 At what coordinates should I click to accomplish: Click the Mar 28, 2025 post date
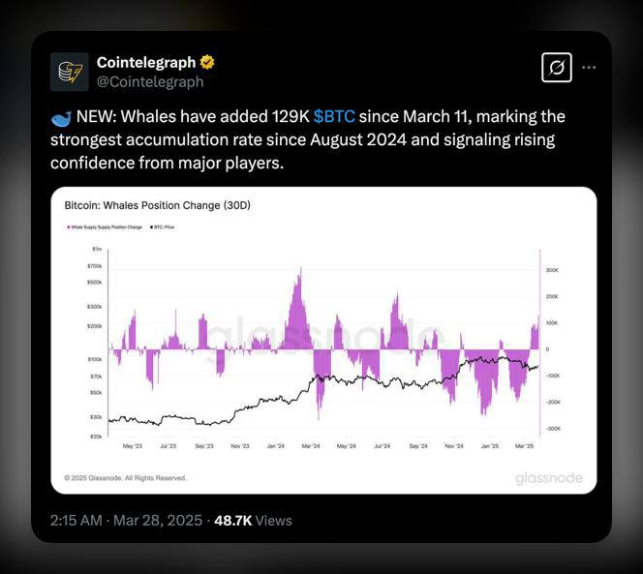[x=158, y=521]
